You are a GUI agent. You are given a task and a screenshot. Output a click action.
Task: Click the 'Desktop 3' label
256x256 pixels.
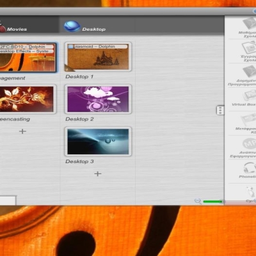tap(79, 161)
